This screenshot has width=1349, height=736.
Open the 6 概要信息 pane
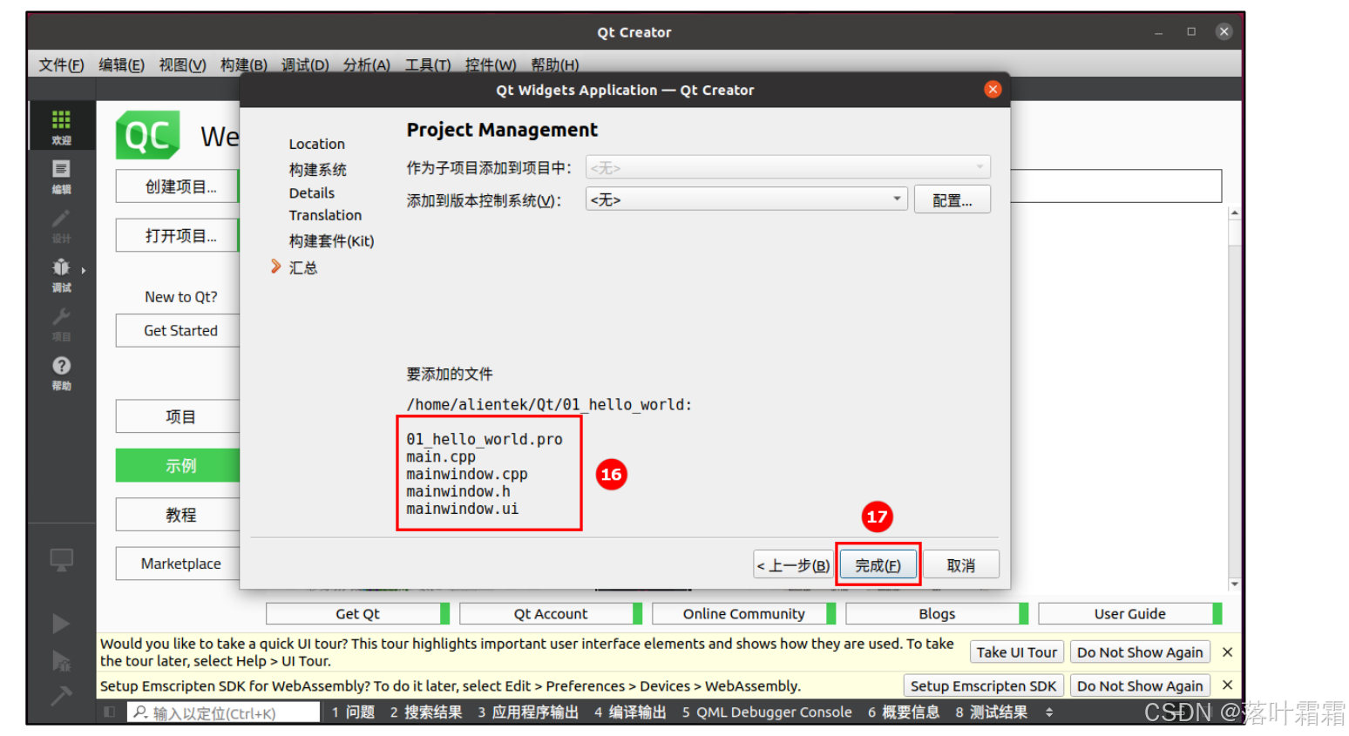[904, 712]
